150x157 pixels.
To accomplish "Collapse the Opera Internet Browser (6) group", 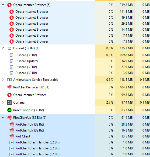I will [3, 5].
